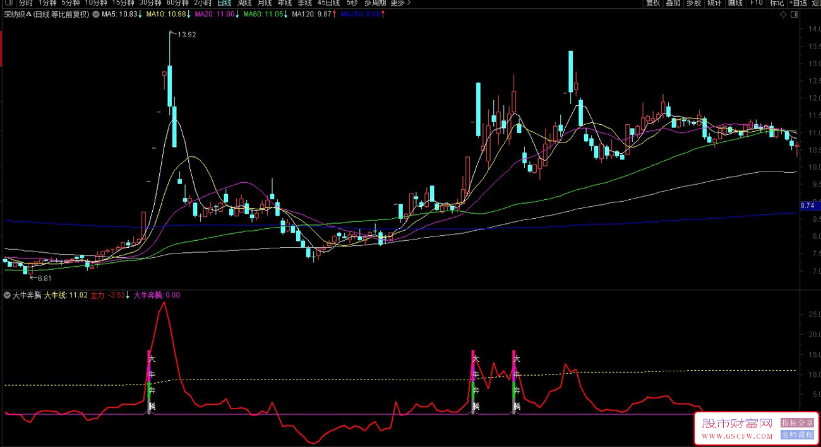This screenshot has height=447, width=821.
Task: Click the MA120: 9.87 label
Action: point(311,14)
